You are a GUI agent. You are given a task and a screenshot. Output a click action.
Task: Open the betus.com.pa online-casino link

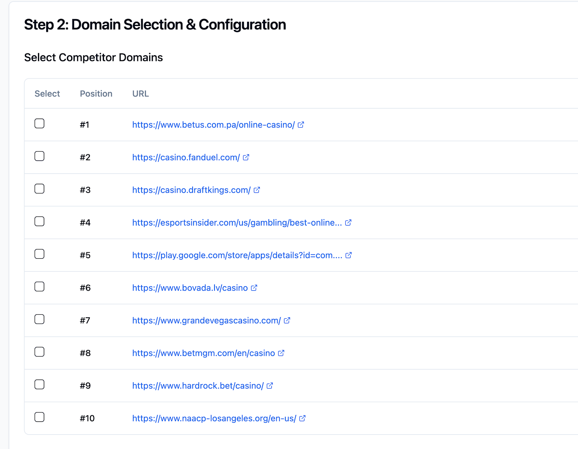[213, 125]
